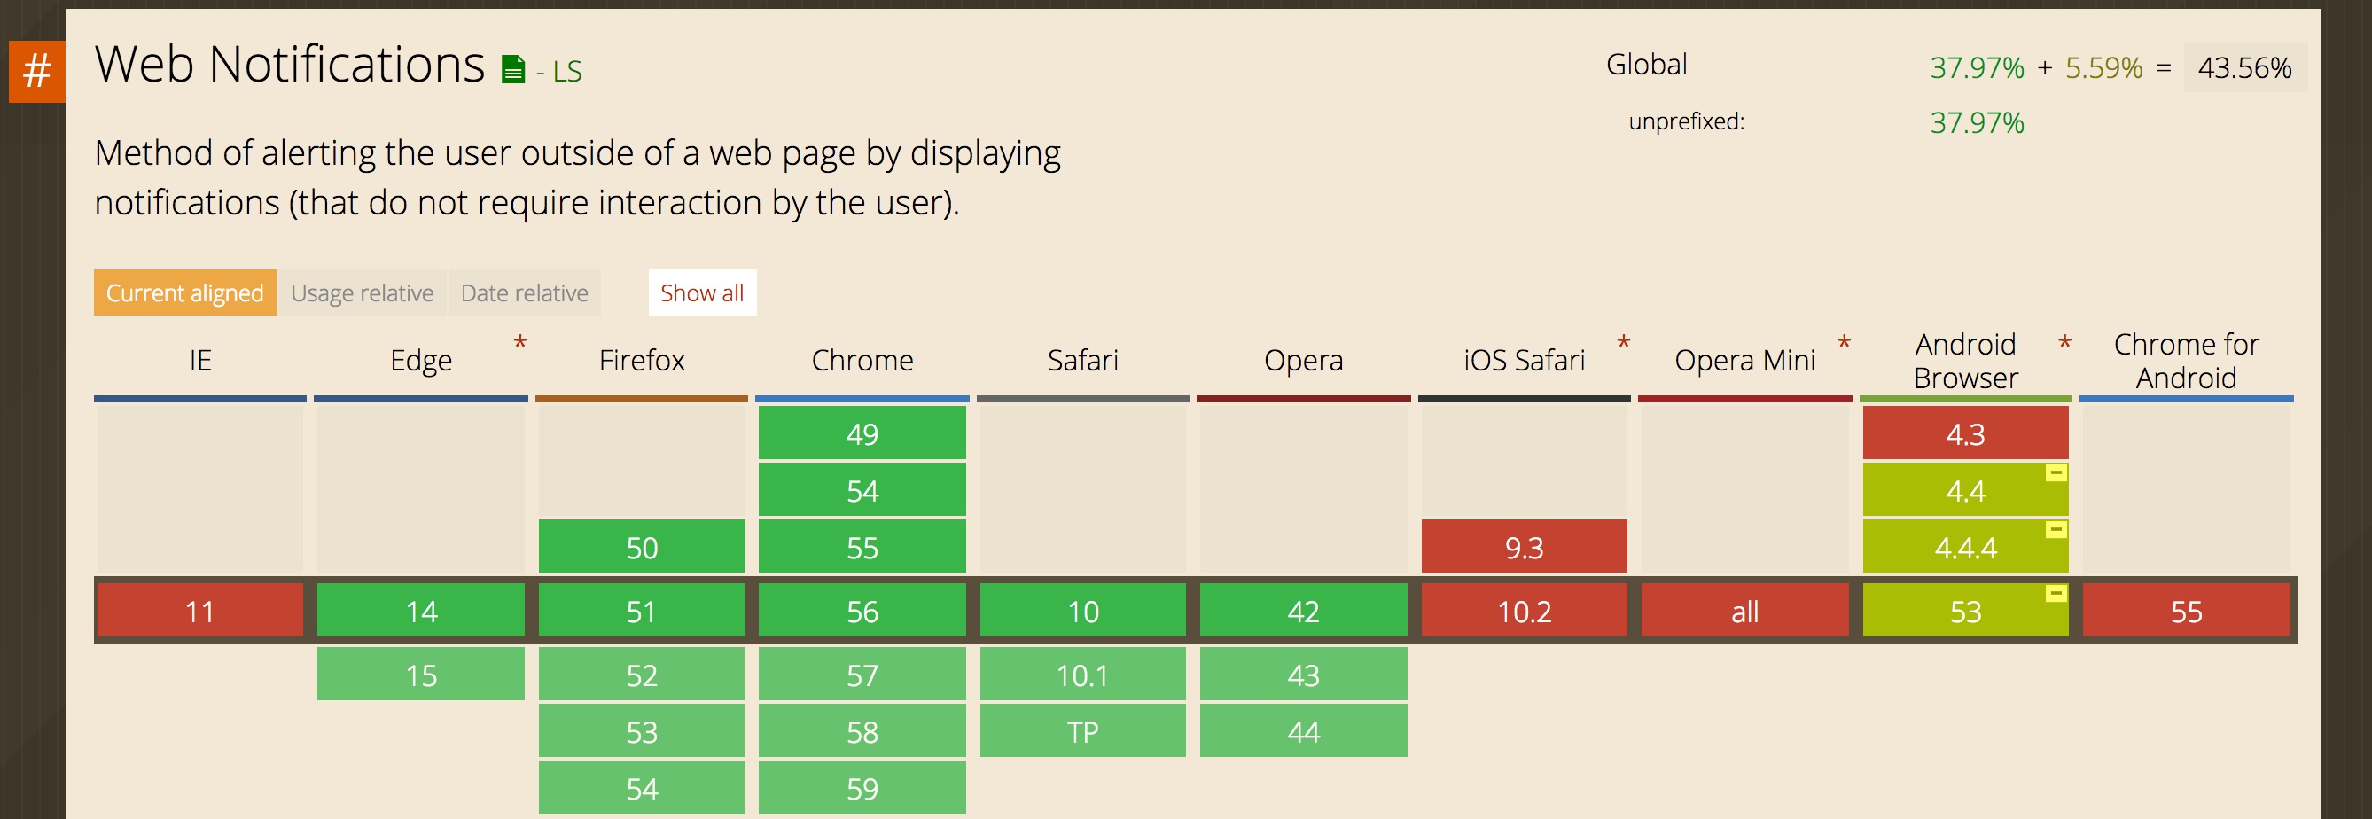Image resolution: width=2372 pixels, height=819 pixels.
Task: Select the Safari 10 cell
Action: point(1083,611)
